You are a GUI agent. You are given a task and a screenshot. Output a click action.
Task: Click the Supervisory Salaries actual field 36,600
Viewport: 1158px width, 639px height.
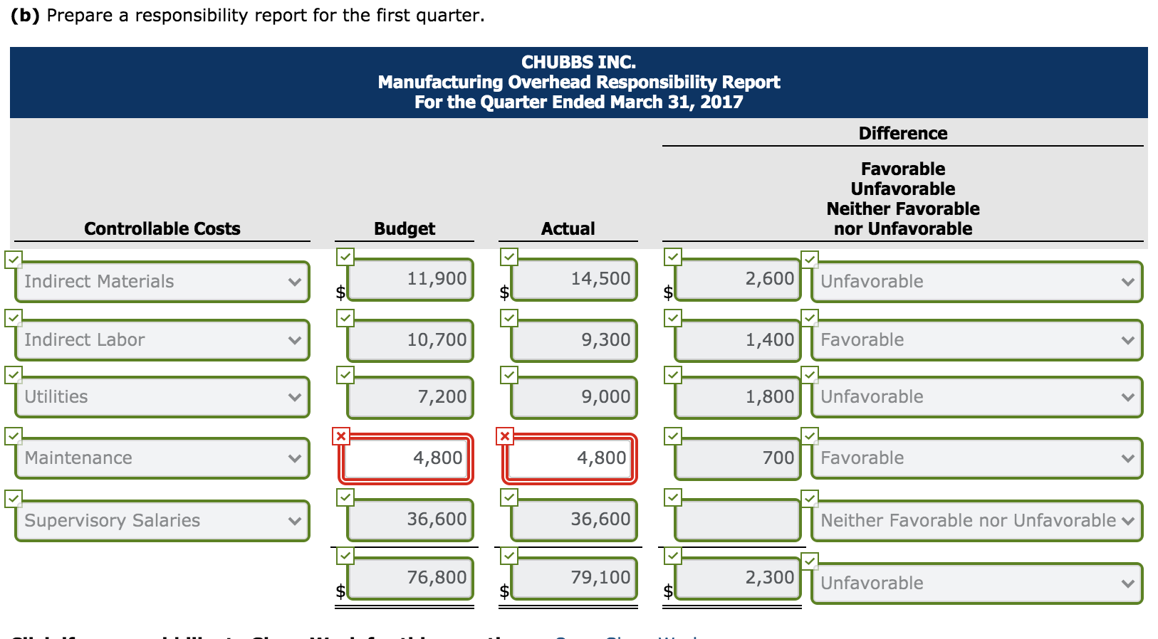point(574,520)
